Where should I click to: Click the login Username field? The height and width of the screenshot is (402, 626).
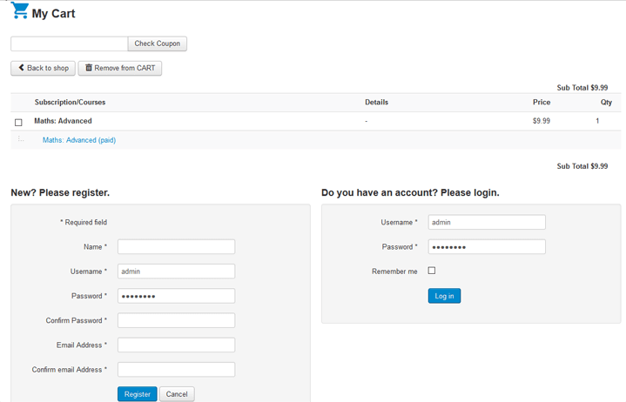[487, 222]
